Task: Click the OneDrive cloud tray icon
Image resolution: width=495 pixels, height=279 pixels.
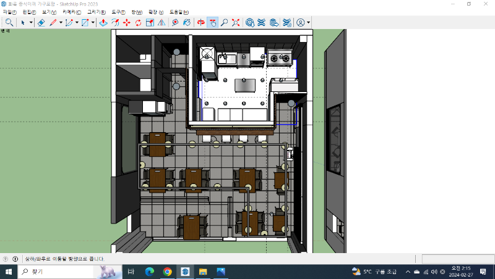Action: [x=416, y=272]
